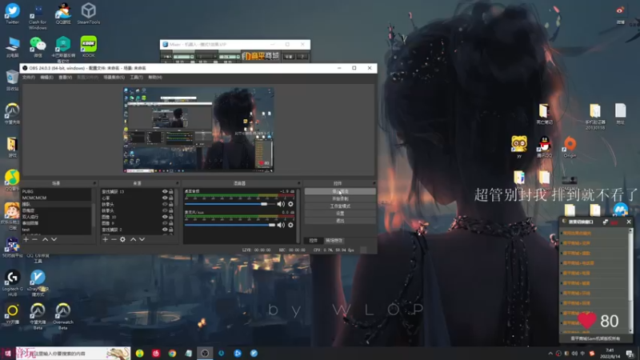Open the 场景集合(S) menu in OBS
Screen dimensions: 640x360
tap(114, 77)
